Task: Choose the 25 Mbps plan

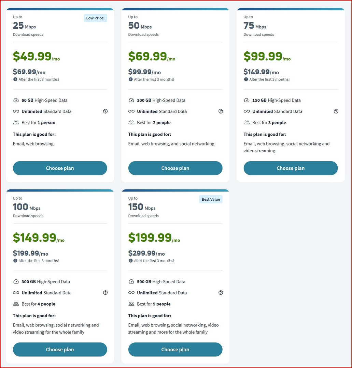Action: (60, 168)
